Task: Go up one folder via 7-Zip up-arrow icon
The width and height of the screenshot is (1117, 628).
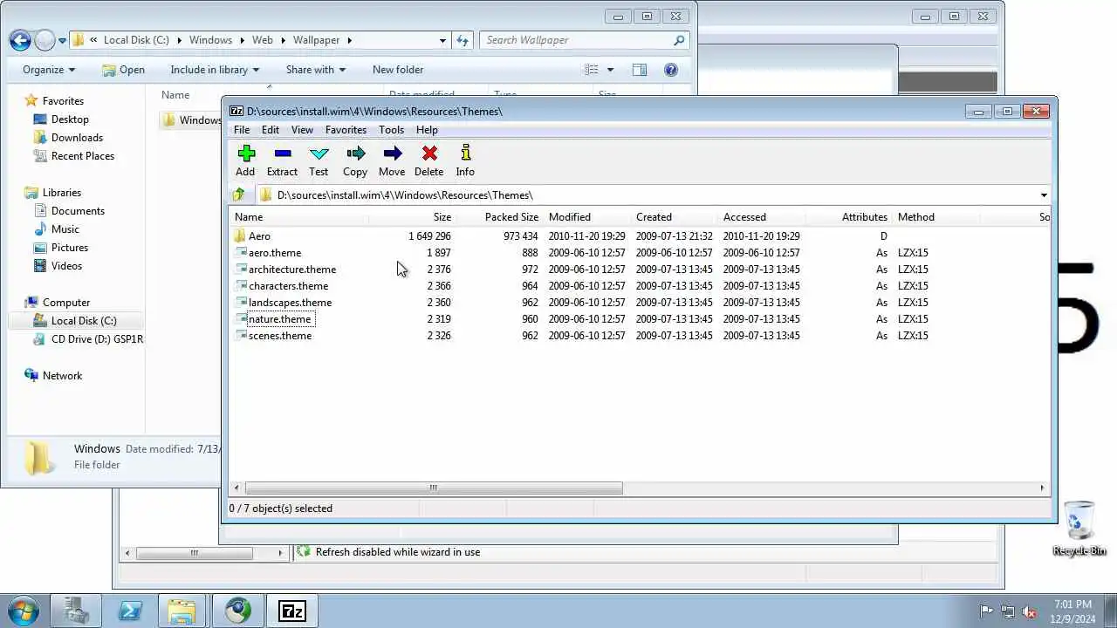Action: [238, 195]
